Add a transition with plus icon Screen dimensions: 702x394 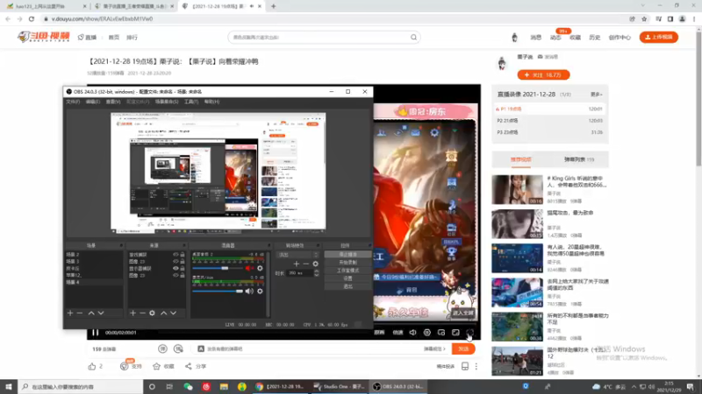[x=296, y=264]
